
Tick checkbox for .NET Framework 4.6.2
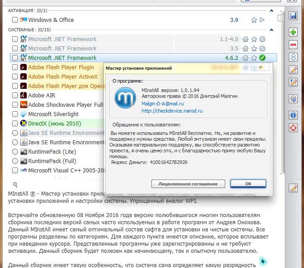[15, 58]
